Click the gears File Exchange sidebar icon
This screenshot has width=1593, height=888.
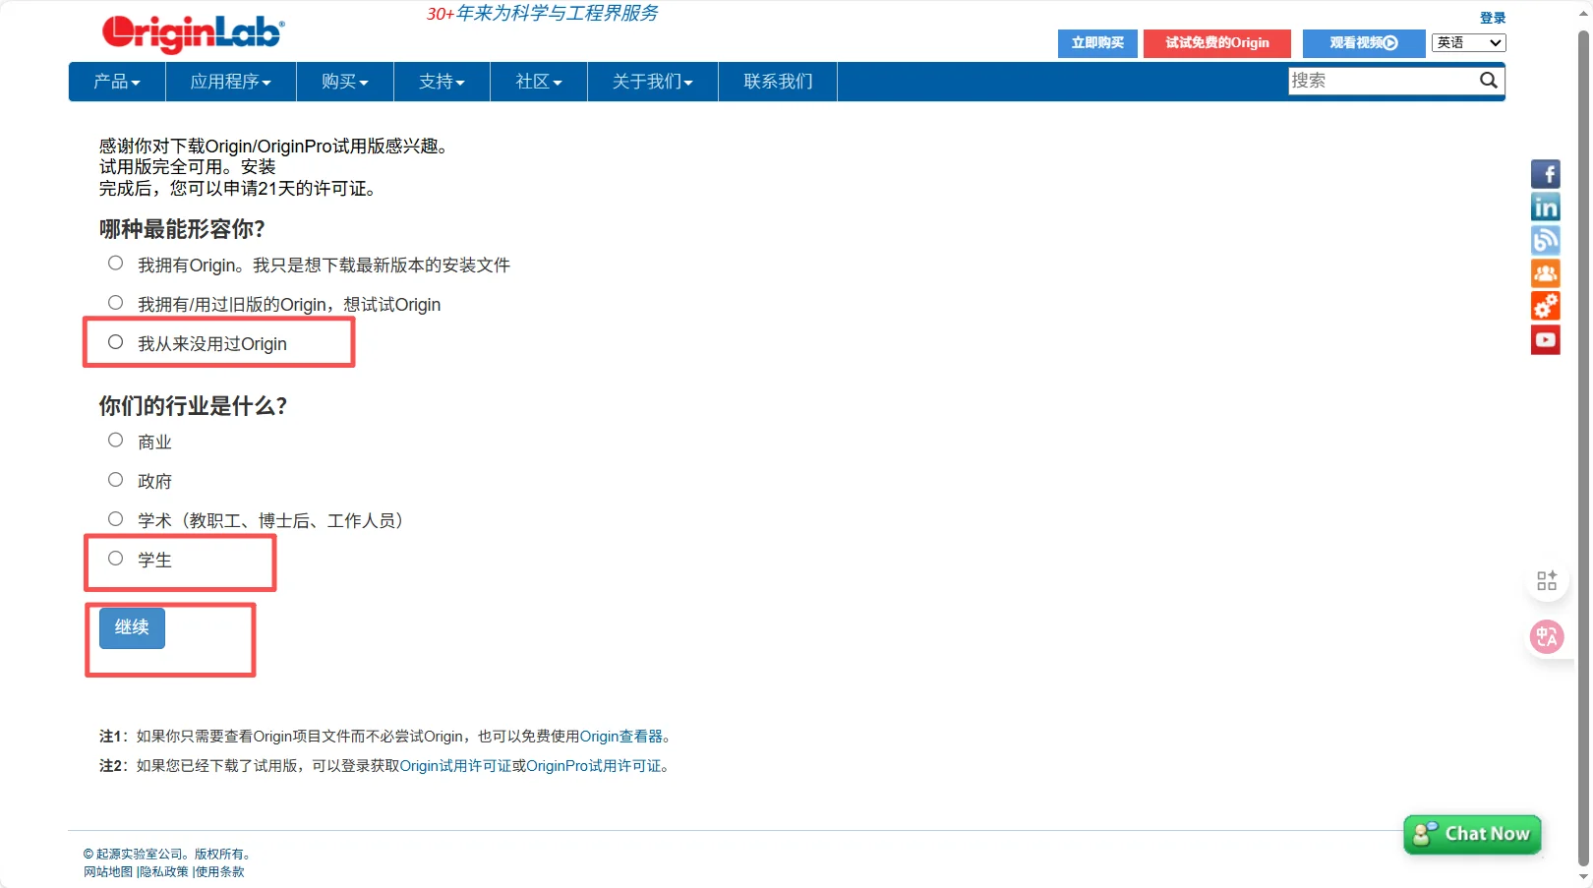click(x=1546, y=306)
